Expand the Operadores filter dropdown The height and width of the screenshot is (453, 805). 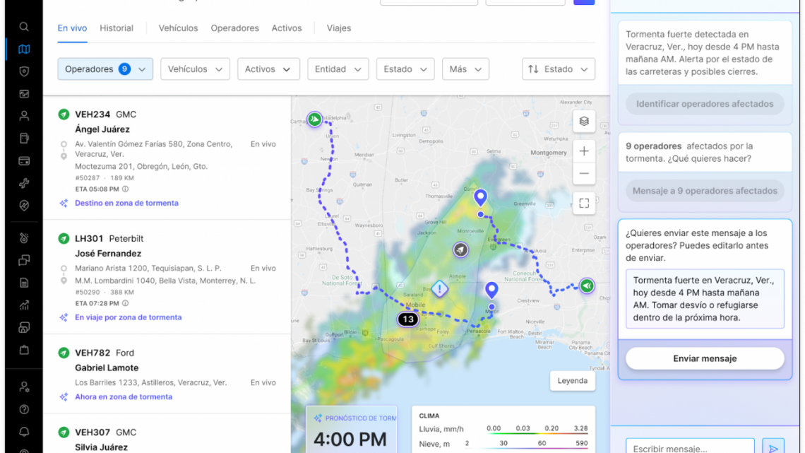(x=105, y=69)
